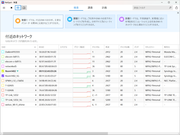This screenshot has width=180, height=135.
Task: Check the DaikinAP03593 network checkbox
Action: click(x=3, y=52)
